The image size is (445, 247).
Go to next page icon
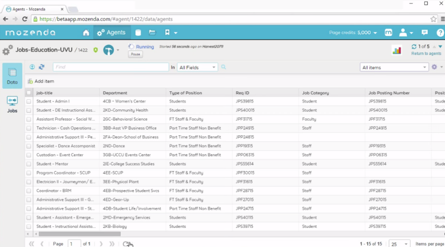point(101,244)
